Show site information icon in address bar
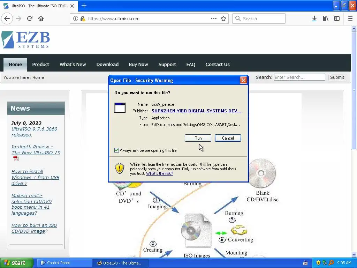This screenshot has width=357, height=268. point(76,19)
